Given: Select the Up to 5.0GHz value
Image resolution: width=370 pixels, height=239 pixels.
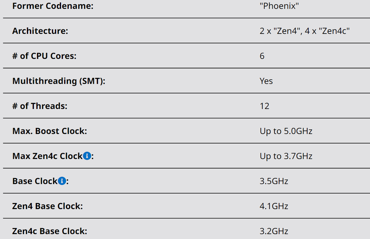Looking at the screenshot, I should tap(286, 131).
